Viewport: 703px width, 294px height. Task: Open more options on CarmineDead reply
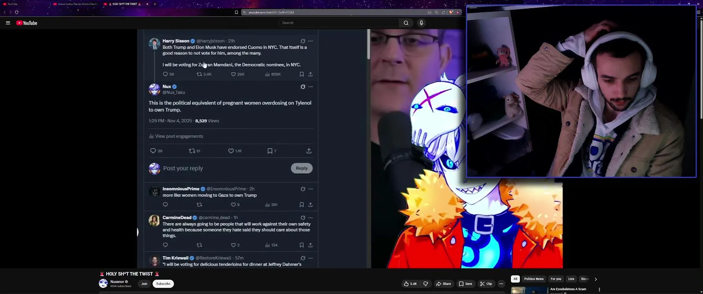pos(311,218)
